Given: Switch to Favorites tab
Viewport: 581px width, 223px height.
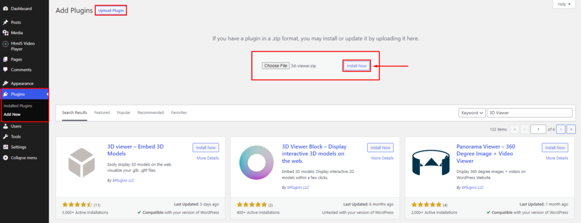Looking at the screenshot, I should [x=179, y=112].
